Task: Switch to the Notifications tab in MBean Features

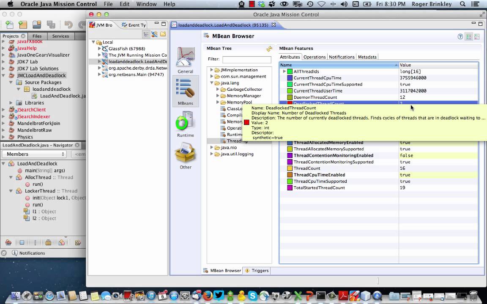Action: pos(342,57)
